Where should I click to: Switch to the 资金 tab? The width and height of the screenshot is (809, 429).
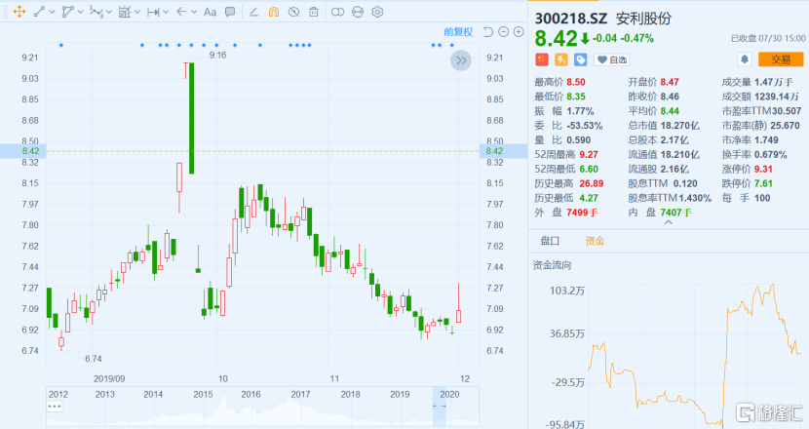[595, 241]
